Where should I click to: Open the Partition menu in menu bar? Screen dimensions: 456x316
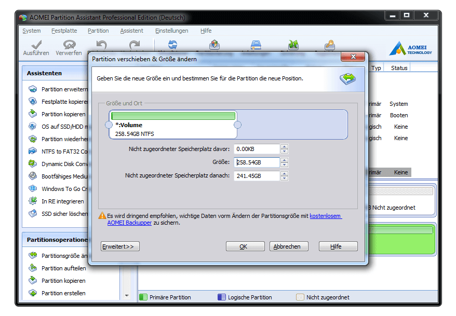(x=98, y=31)
